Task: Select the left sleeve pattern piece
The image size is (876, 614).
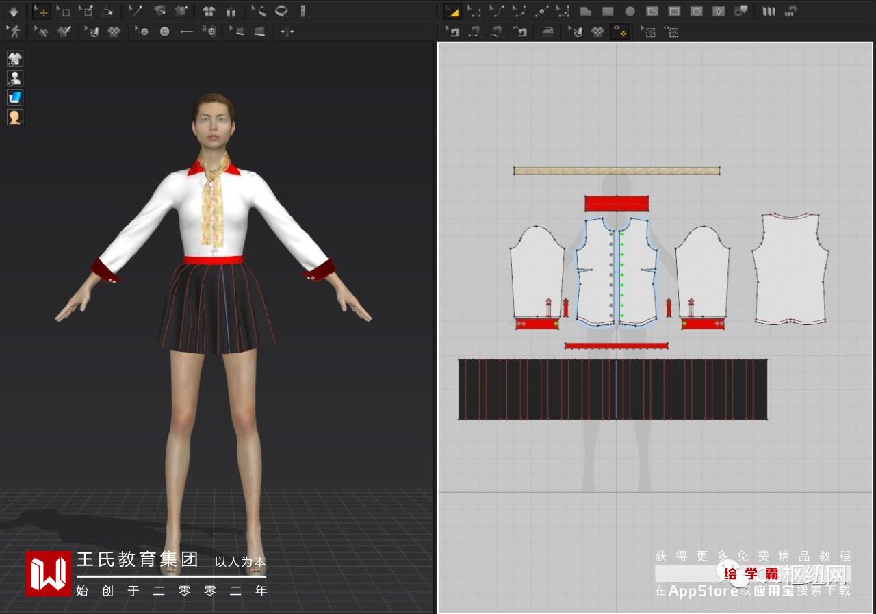Action: 537,270
